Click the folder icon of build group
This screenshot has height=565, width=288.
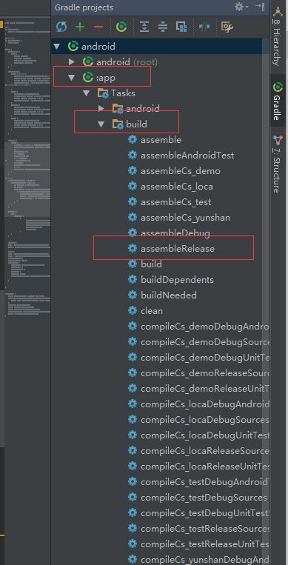pos(118,124)
